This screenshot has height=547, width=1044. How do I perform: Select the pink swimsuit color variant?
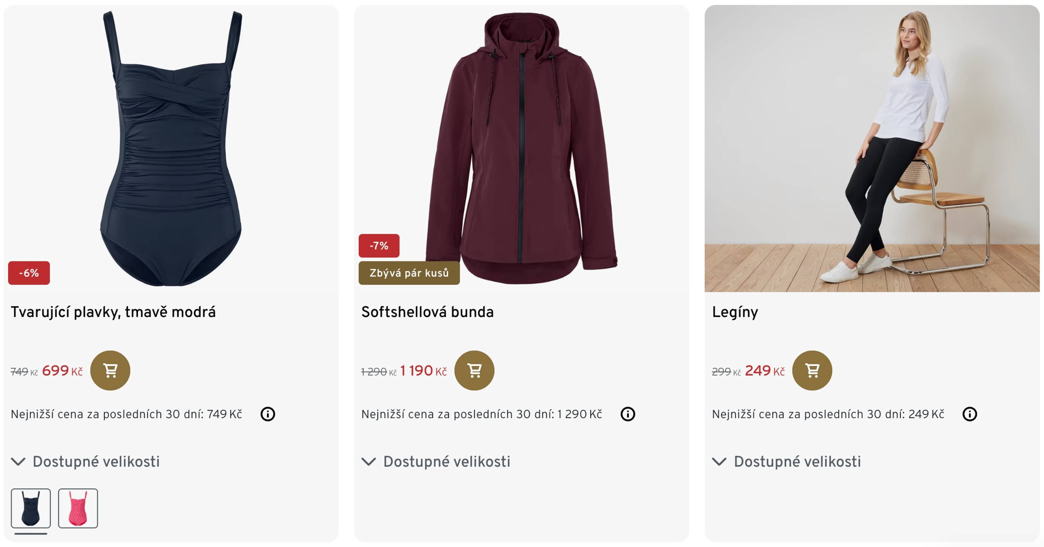click(x=78, y=508)
